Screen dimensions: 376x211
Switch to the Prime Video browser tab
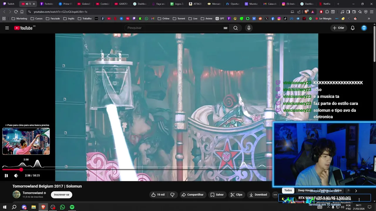(66, 4)
